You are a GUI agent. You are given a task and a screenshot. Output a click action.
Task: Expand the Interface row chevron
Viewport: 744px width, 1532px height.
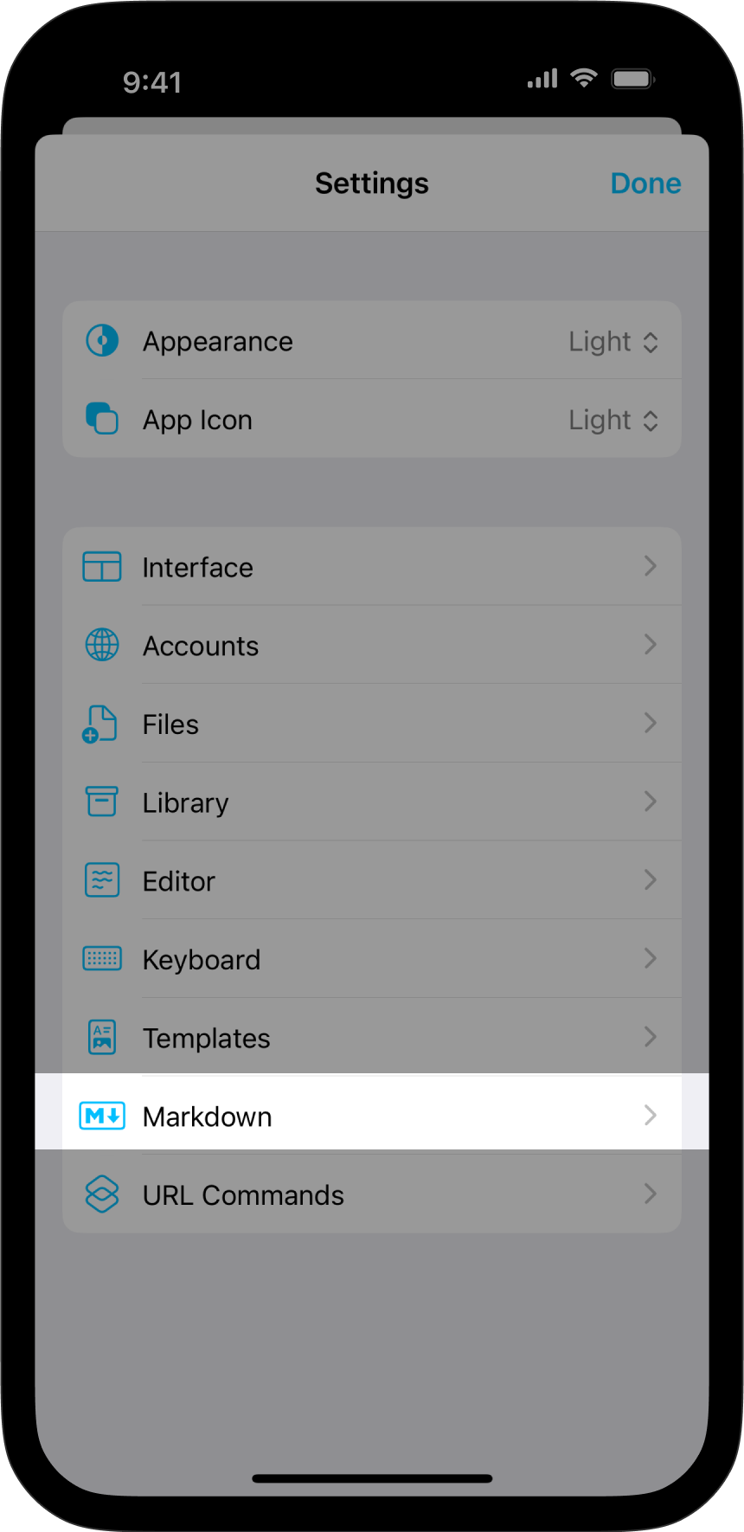(x=651, y=566)
